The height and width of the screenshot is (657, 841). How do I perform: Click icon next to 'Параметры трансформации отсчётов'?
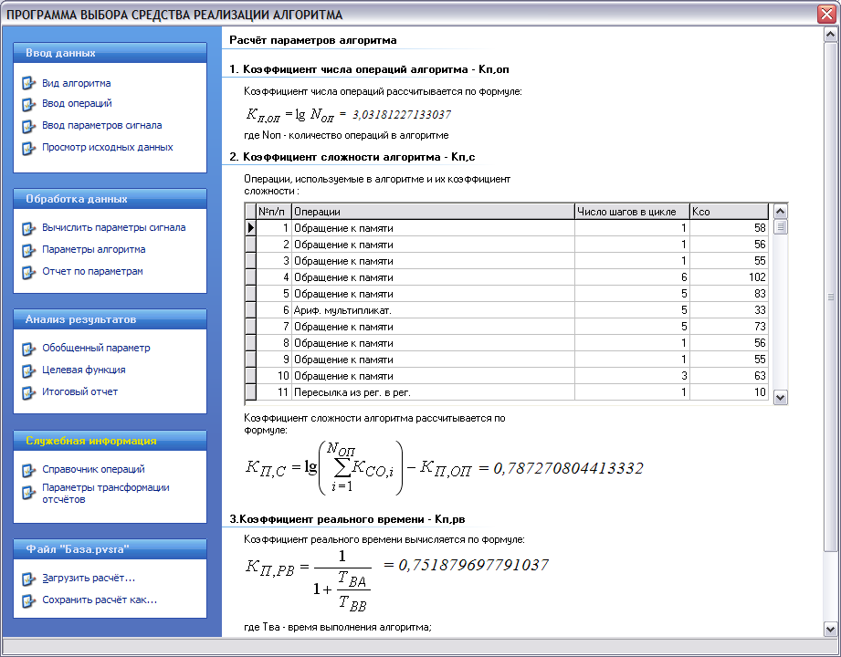(x=28, y=492)
